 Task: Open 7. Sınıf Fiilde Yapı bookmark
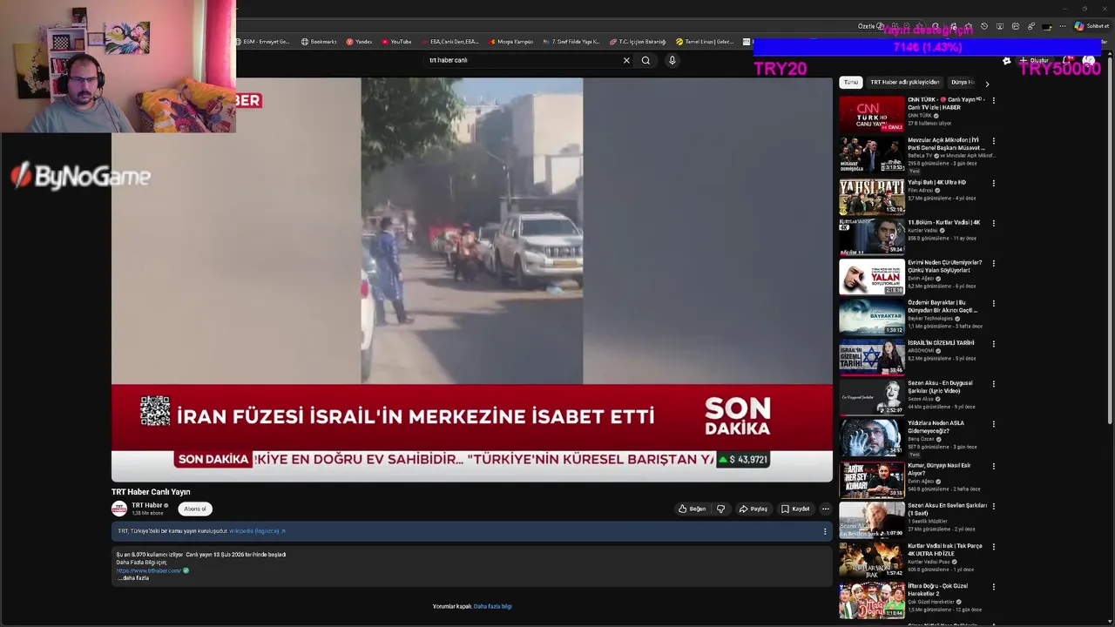[571, 41]
